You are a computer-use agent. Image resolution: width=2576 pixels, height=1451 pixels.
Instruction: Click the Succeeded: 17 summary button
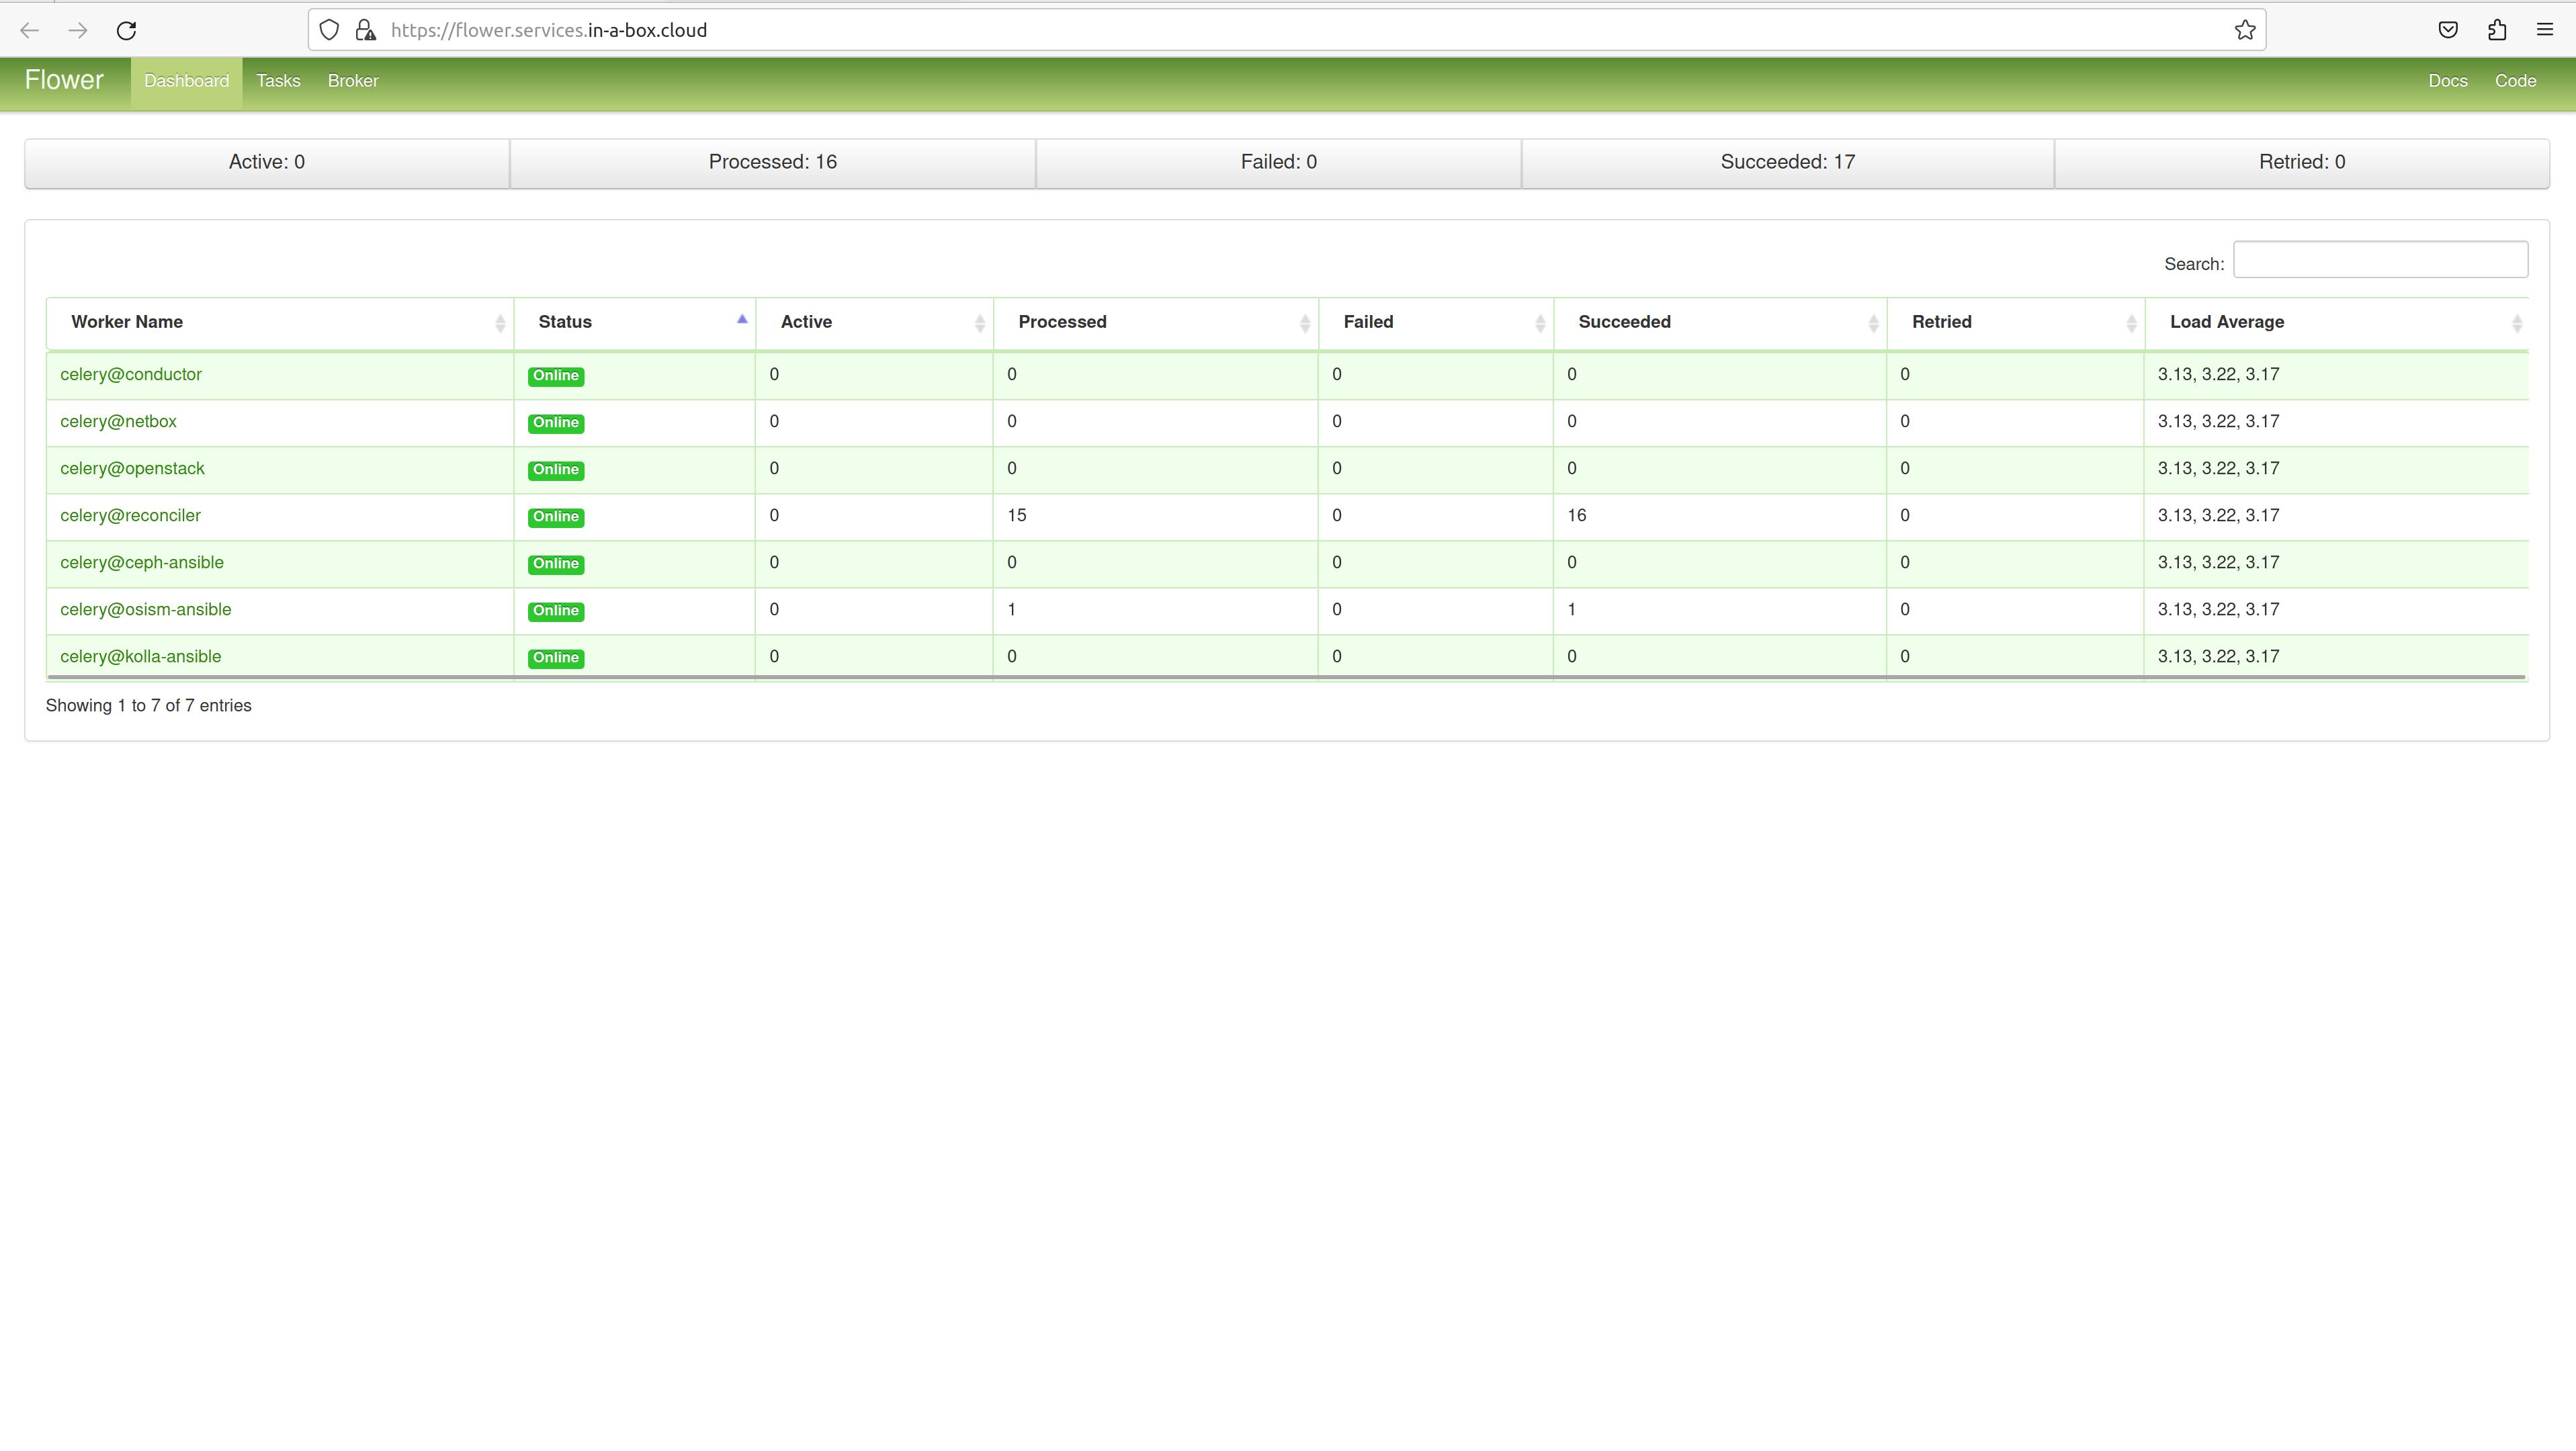click(x=1787, y=163)
